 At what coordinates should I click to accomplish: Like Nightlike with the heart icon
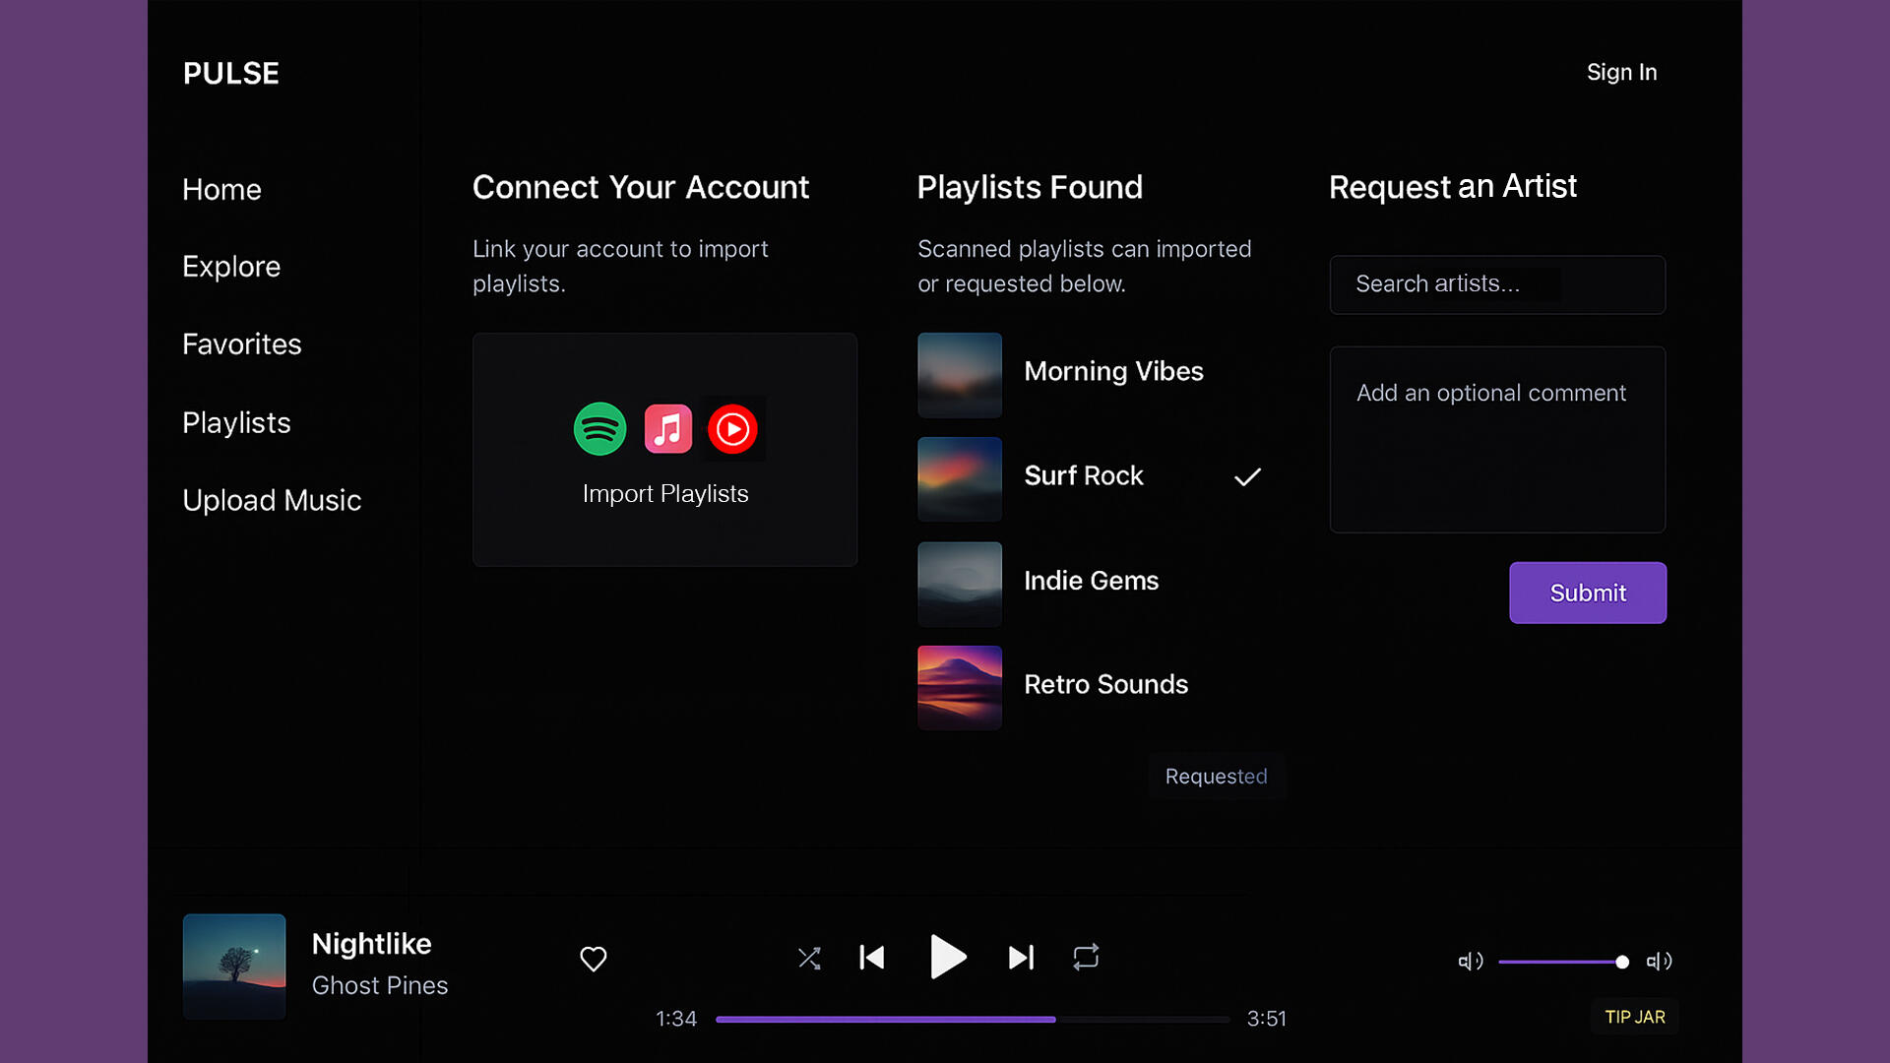coord(593,959)
